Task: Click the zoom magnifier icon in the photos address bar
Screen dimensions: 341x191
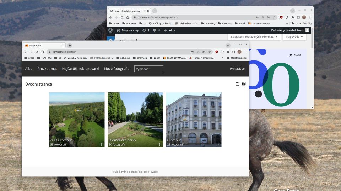Action: click(x=198, y=52)
